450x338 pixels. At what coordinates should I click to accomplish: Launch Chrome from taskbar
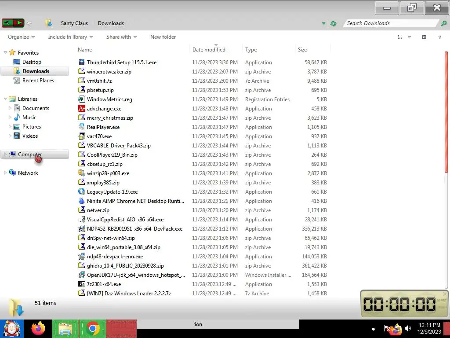pos(93,328)
